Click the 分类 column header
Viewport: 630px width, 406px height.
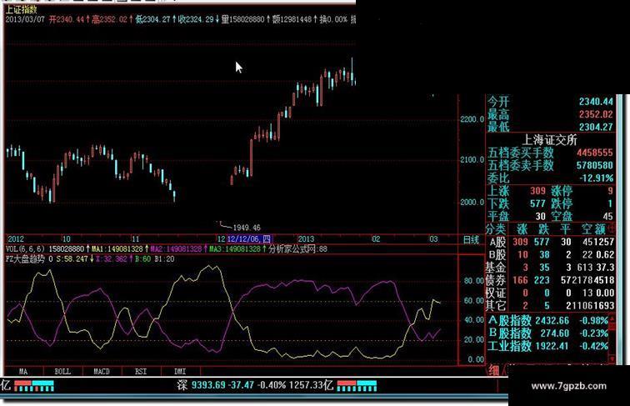click(495, 229)
